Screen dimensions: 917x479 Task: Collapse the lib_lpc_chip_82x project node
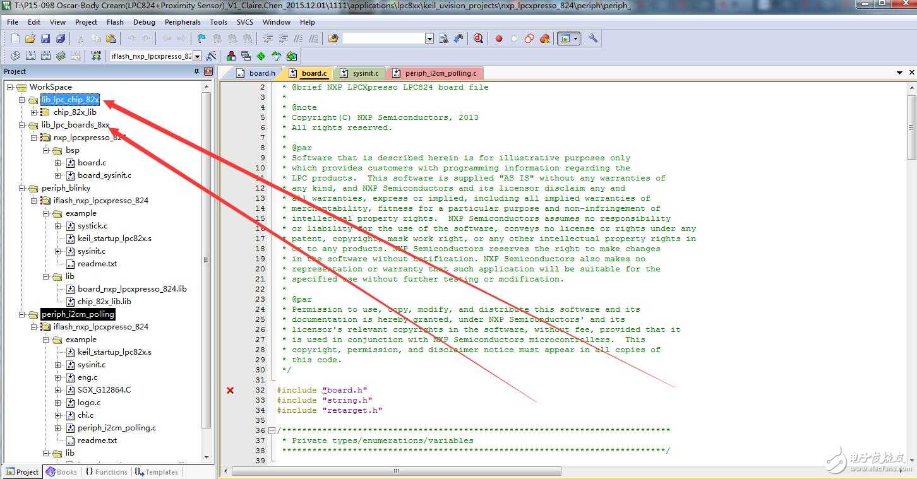[22, 100]
